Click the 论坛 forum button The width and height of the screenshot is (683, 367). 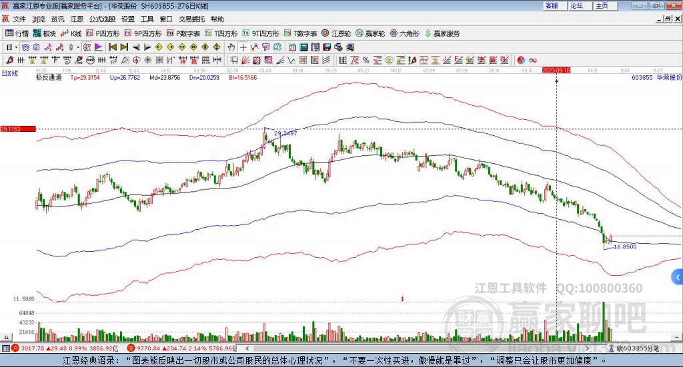(x=580, y=5)
